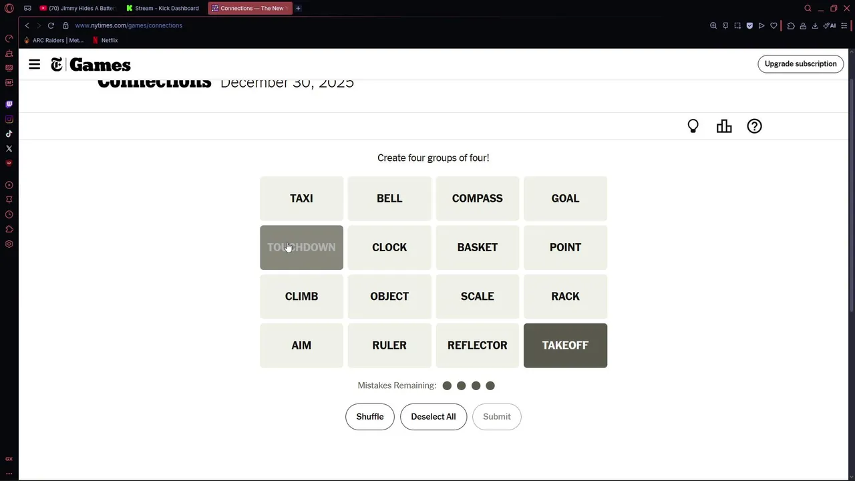View Connections stats bar chart

[x=724, y=126]
